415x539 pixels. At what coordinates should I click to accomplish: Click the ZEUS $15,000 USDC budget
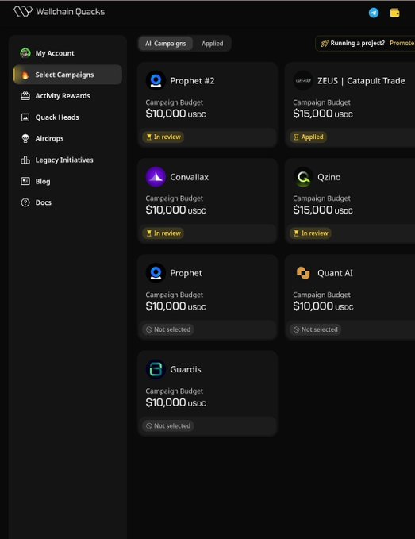point(323,114)
